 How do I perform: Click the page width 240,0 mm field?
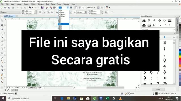click(x=29, y=11)
